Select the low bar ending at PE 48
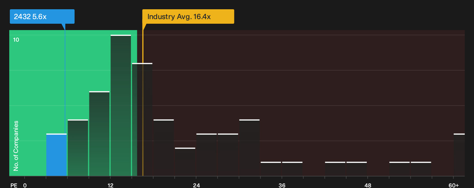This screenshot has width=474, height=188. click(x=357, y=169)
